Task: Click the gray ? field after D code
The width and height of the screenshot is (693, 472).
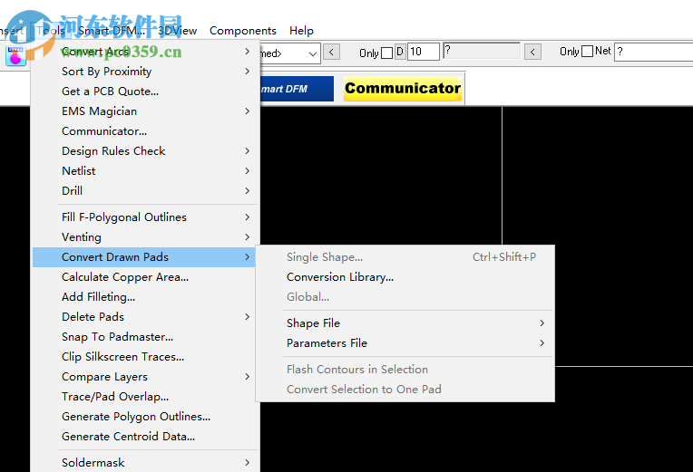Action: click(482, 51)
